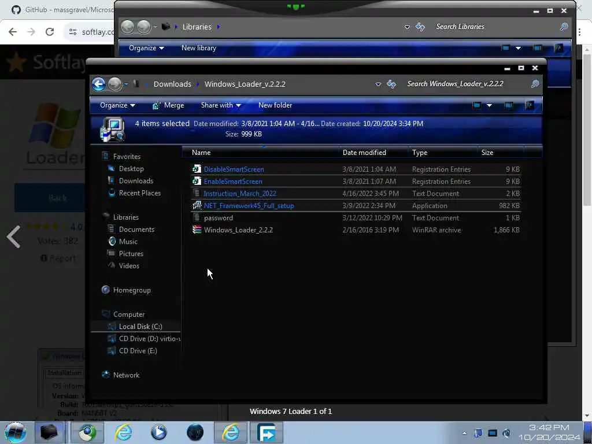Click the Merge toolbar button

[x=168, y=105]
